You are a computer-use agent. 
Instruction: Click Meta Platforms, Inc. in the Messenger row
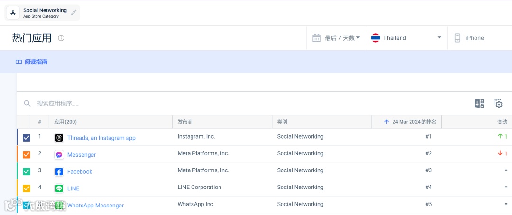coord(203,153)
